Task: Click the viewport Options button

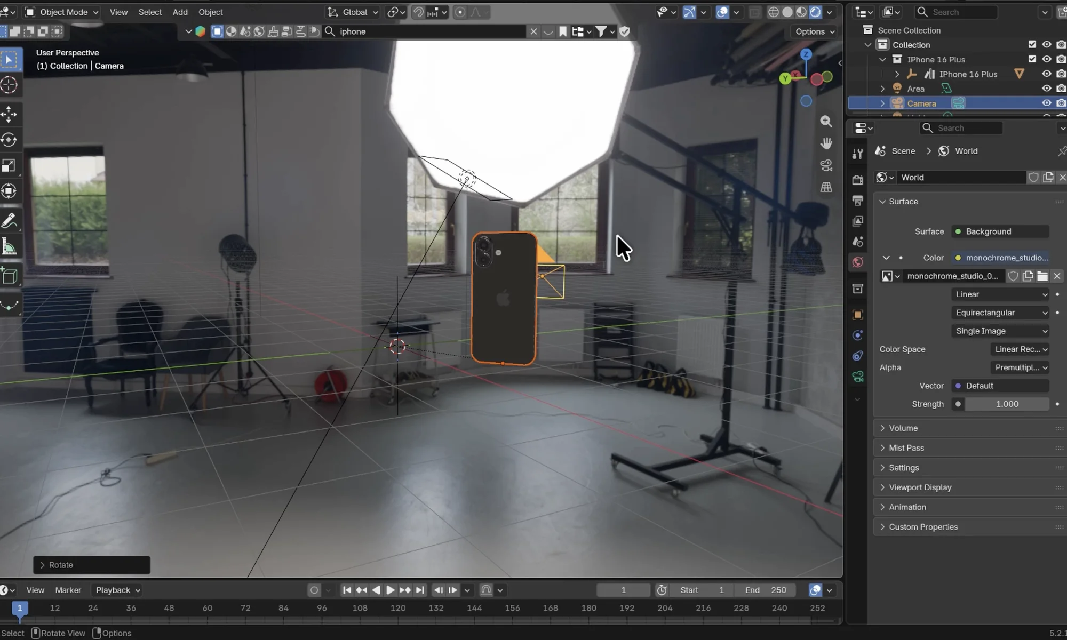Action: (x=815, y=31)
